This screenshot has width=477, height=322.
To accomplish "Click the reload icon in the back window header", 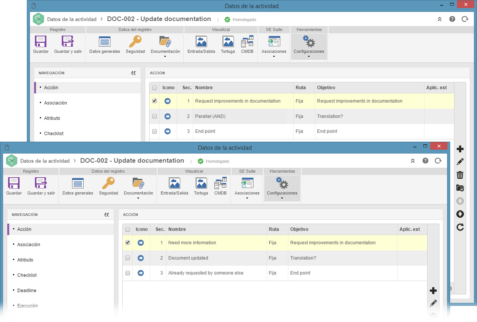I will tap(465, 19).
